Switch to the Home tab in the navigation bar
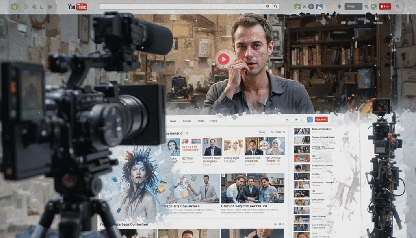 [x=173, y=121]
